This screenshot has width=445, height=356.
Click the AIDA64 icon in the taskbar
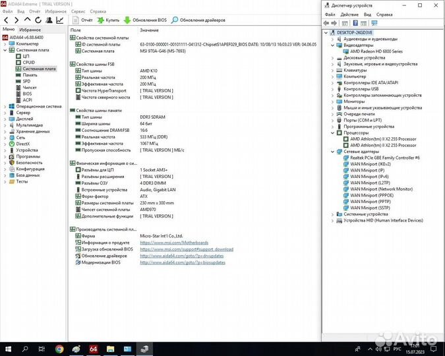tap(94, 349)
